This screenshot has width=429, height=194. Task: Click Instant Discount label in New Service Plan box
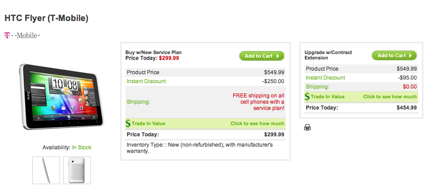click(146, 81)
